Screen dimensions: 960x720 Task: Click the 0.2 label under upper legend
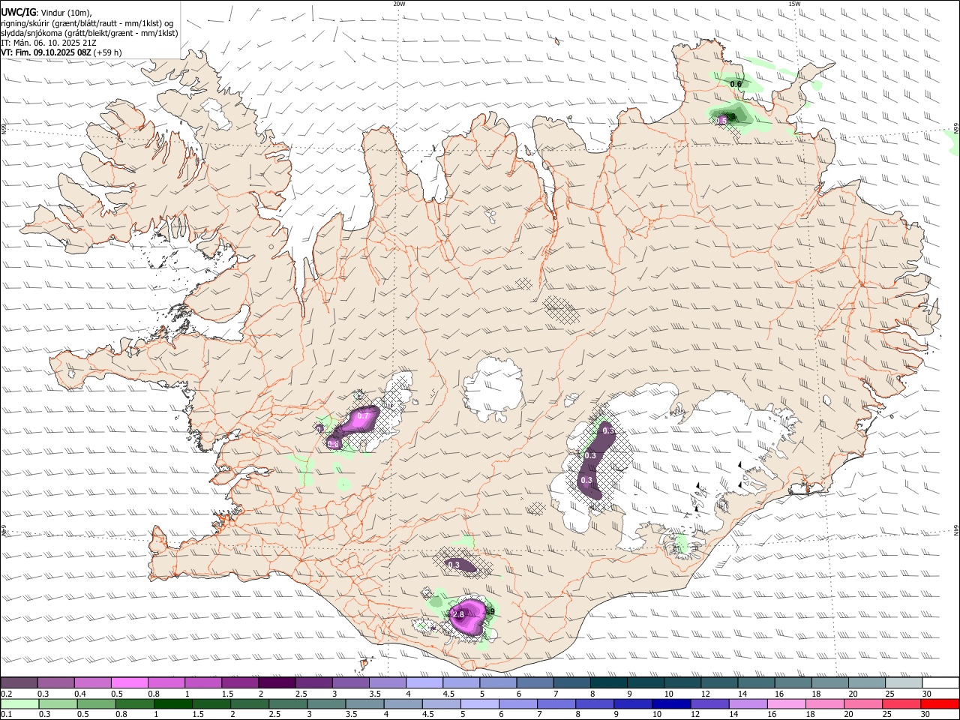pos(7,694)
